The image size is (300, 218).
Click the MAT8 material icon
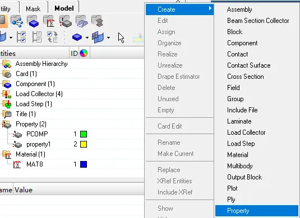pos(17,164)
